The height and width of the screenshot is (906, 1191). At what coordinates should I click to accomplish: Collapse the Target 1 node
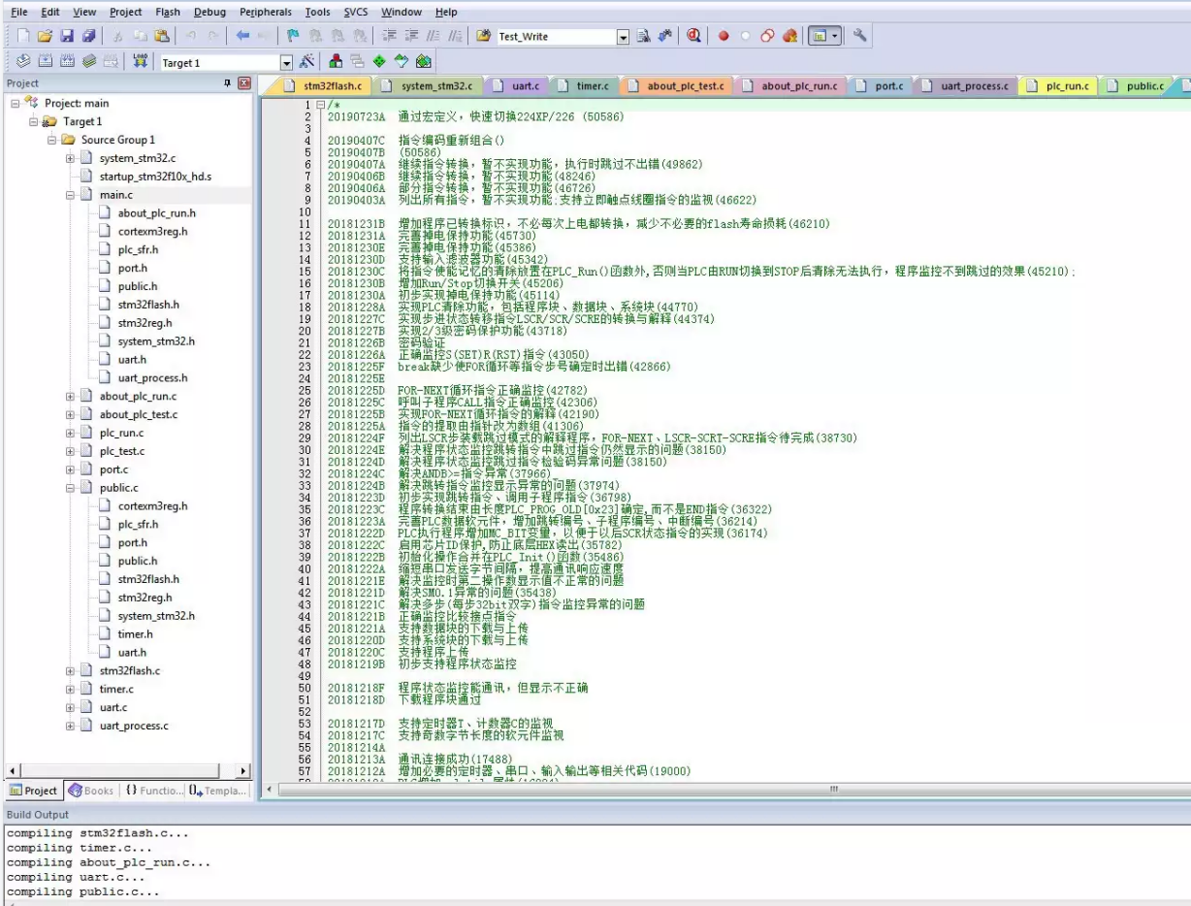click(34, 121)
